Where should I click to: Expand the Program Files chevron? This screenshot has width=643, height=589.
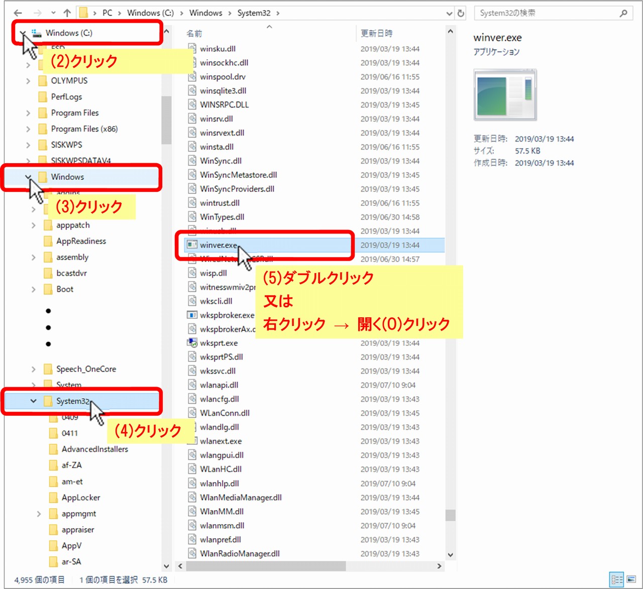[28, 113]
